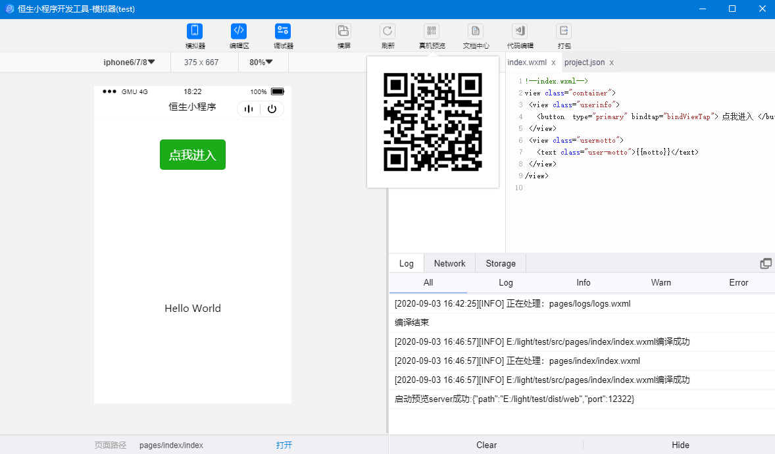The height and width of the screenshot is (454, 775).
Task: Hide the console panel
Action: pyautogui.click(x=680, y=445)
